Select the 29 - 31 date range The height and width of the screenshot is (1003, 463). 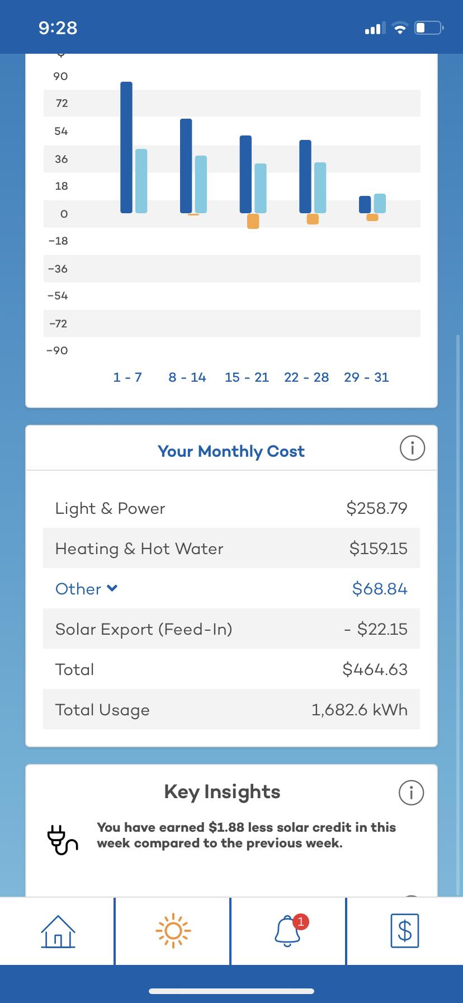pyautogui.click(x=366, y=377)
